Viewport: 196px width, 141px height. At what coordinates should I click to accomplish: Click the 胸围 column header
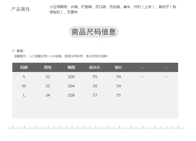(71, 67)
